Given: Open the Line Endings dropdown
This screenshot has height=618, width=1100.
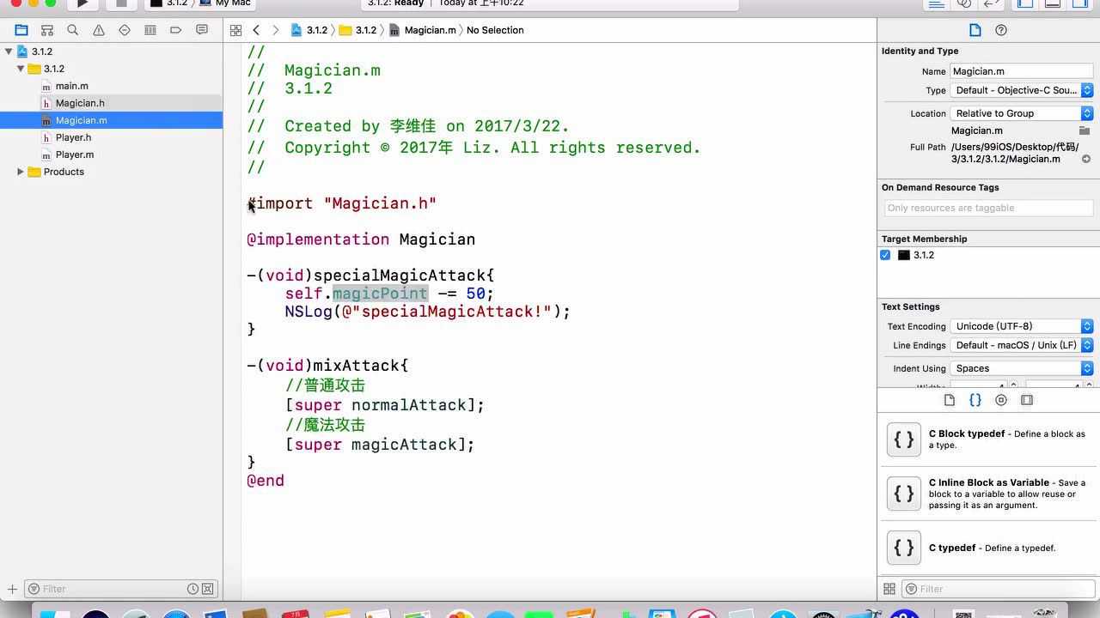Looking at the screenshot, I should pos(1021,345).
